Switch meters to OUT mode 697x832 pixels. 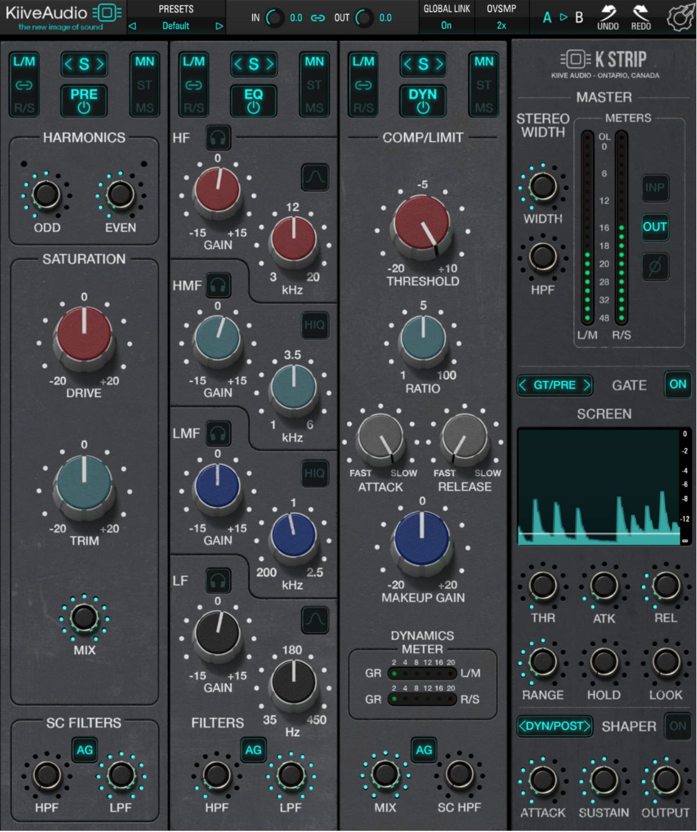[x=655, y=227]
